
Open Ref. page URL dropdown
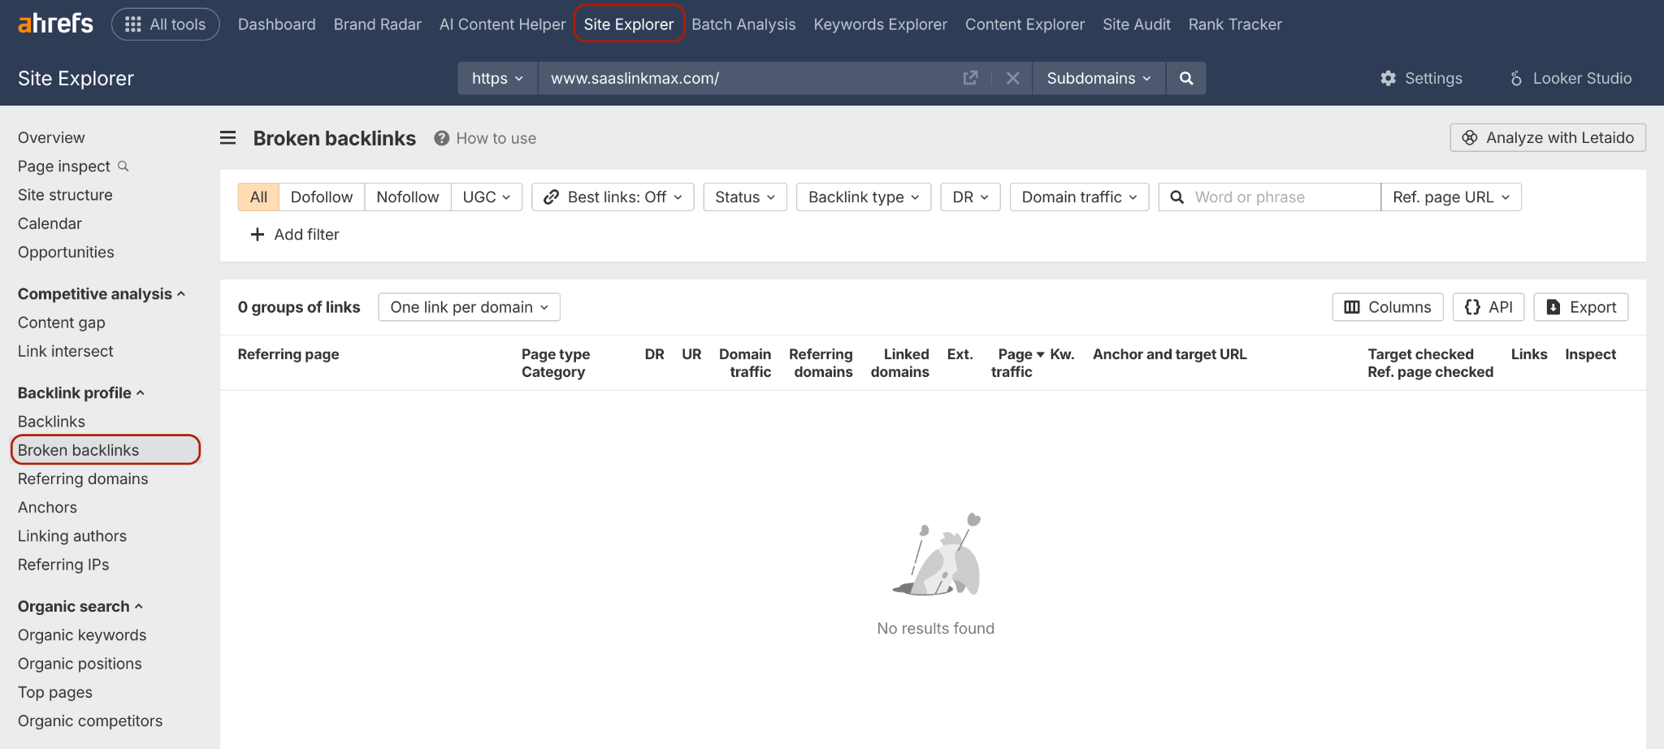pos(1451,197)
